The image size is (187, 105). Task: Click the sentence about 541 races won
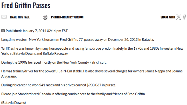[59, 85]
